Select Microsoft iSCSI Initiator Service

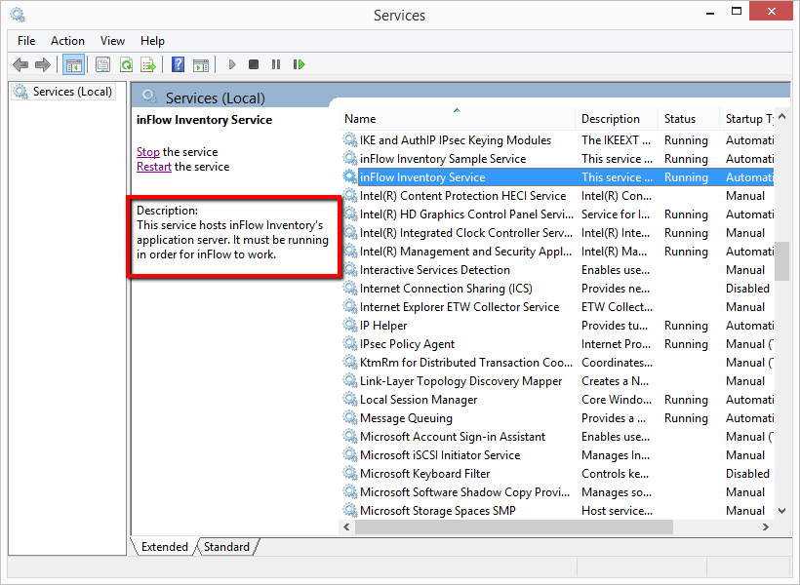(558, 455)
